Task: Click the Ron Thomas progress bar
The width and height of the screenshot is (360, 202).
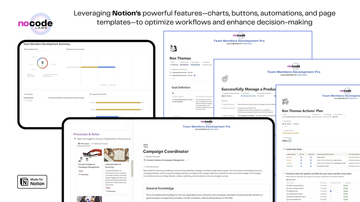Action: coord(118,103)
